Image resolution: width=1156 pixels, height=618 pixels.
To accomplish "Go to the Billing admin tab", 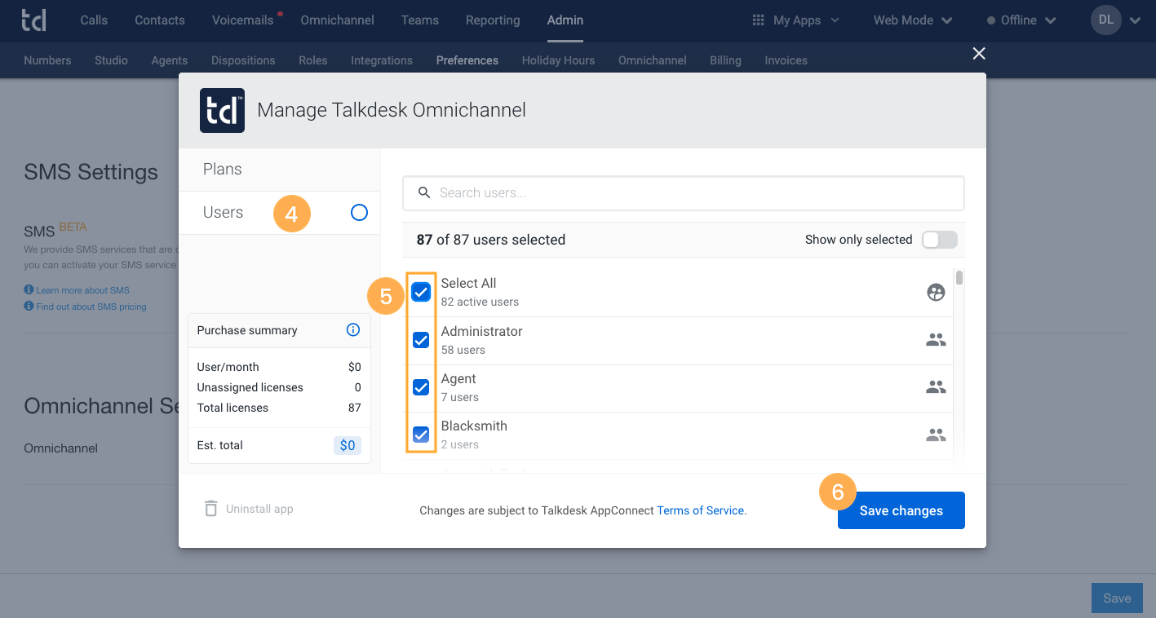I will pos(725,60).
